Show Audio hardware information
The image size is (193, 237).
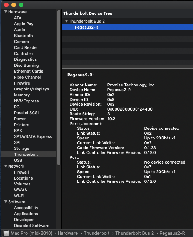[x=20, y=30]
